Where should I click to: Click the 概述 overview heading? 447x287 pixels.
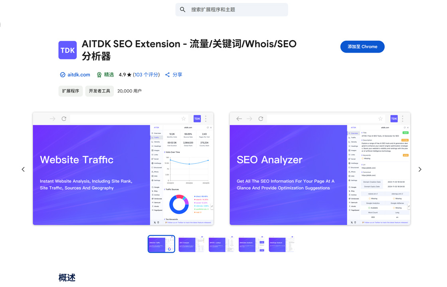pyautogui.click(x=67, y=277)
